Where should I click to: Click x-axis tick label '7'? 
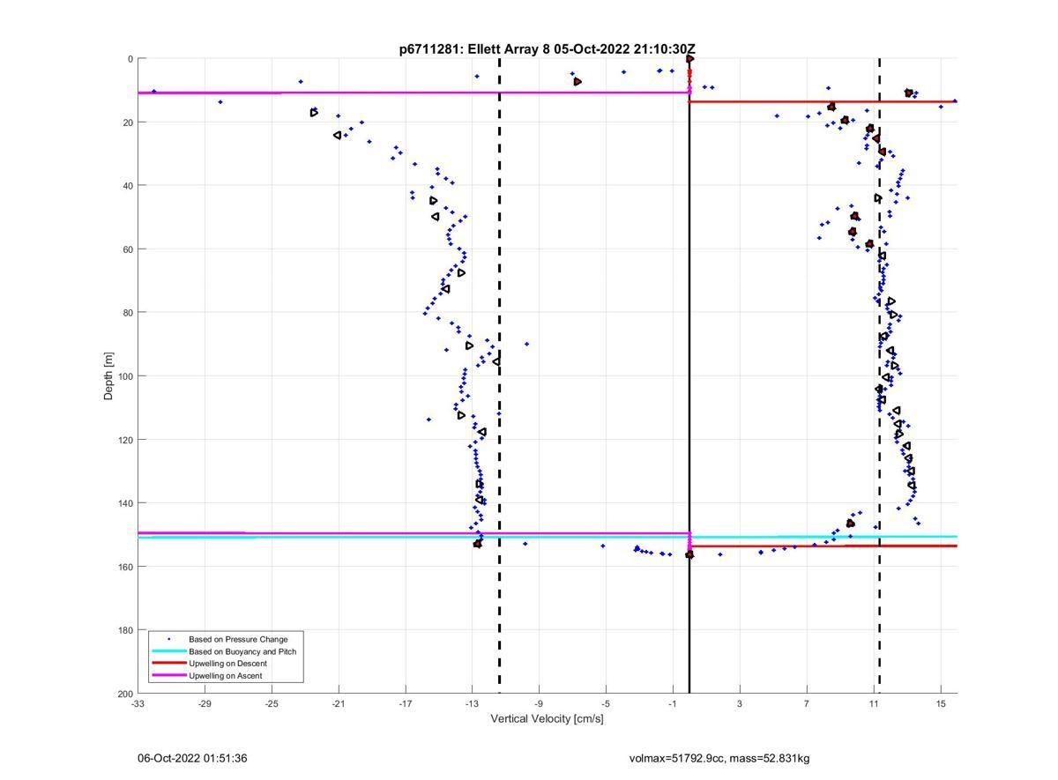tap(807, 703)
